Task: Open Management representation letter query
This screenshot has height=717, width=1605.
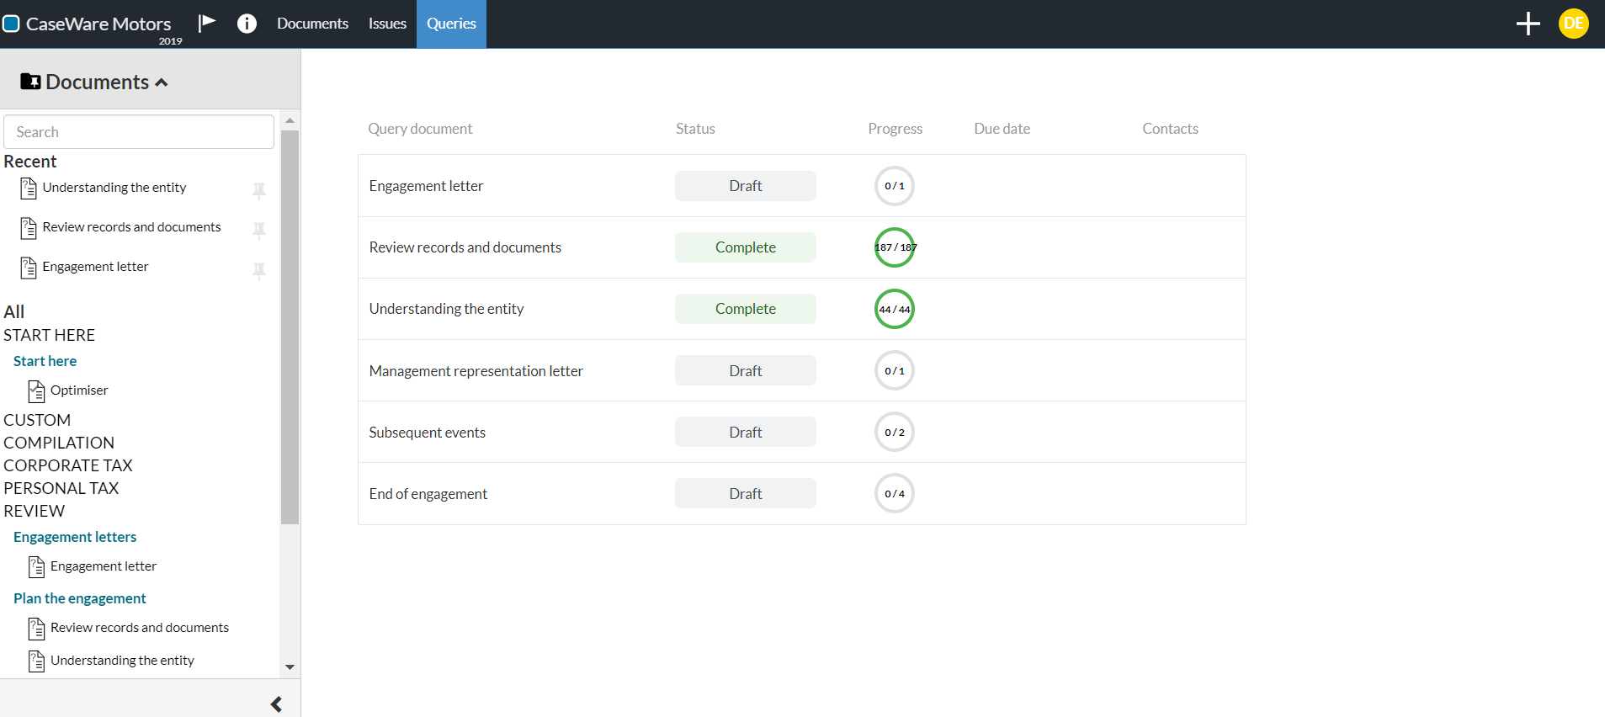Action: click(476, 371)
